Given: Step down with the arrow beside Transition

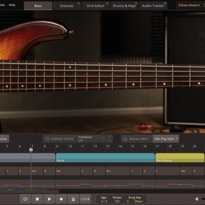Looking at the screenshot, I should point(110,141).
